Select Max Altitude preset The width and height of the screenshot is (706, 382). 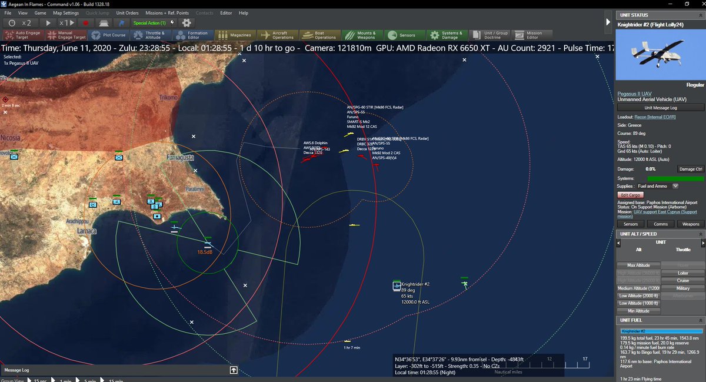click(x=638, y=265)
